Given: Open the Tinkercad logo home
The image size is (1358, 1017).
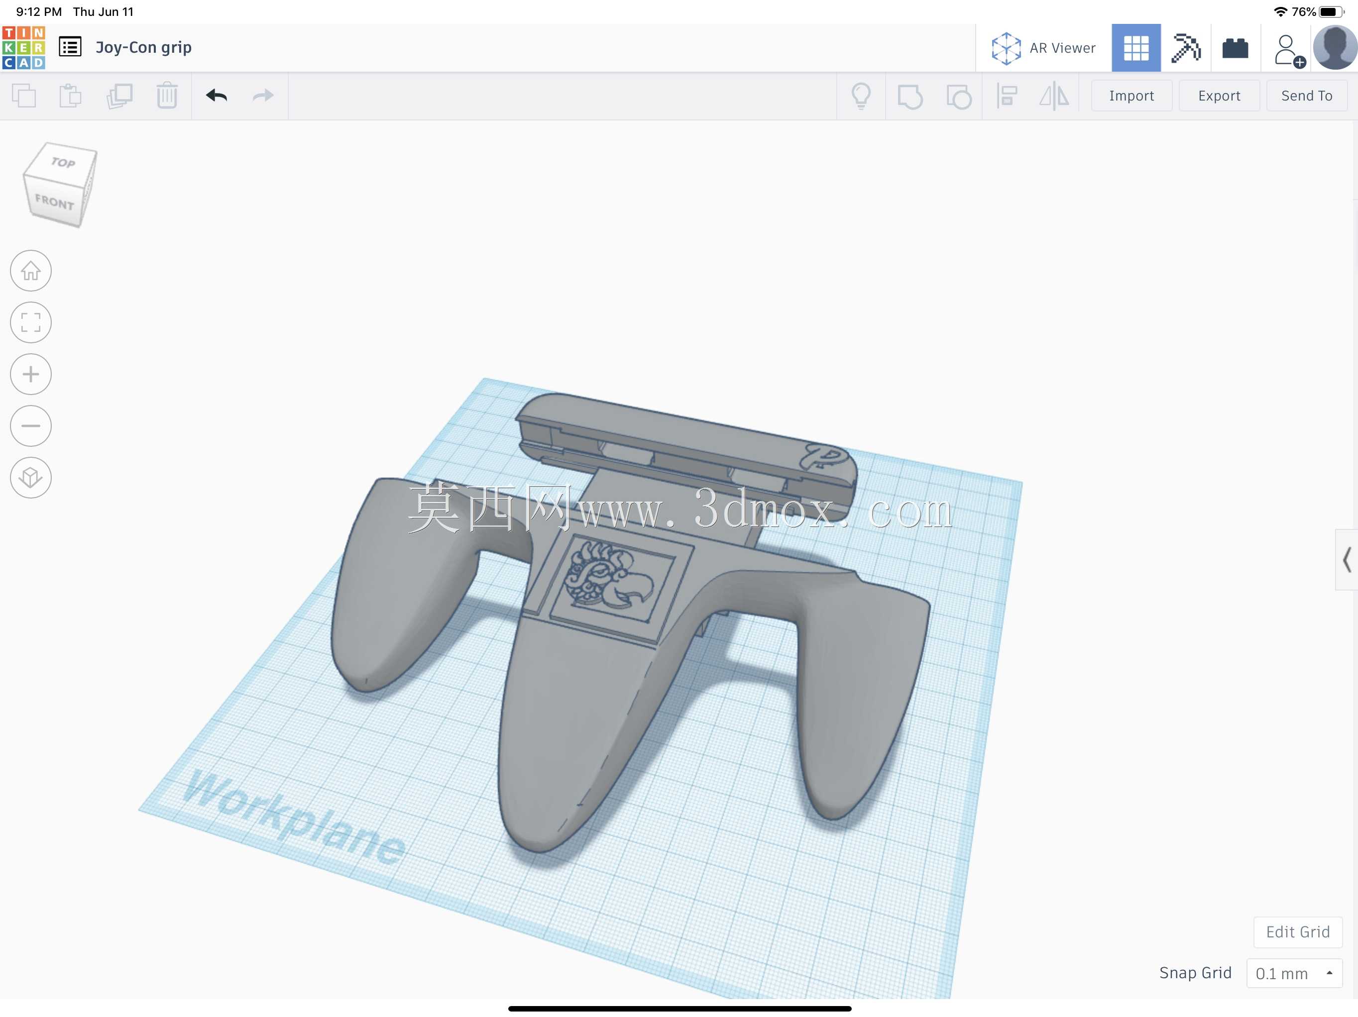Looking at the screenshot, I should pyautogui.click(x=23, y=47).
